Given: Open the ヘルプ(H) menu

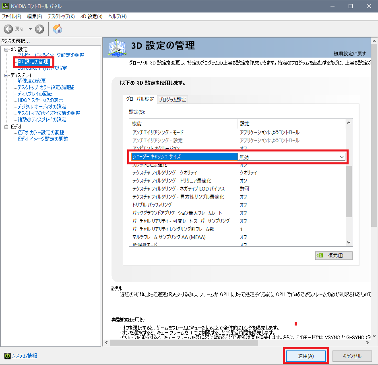Looking at the screenshot, I should tap(118, 17).
